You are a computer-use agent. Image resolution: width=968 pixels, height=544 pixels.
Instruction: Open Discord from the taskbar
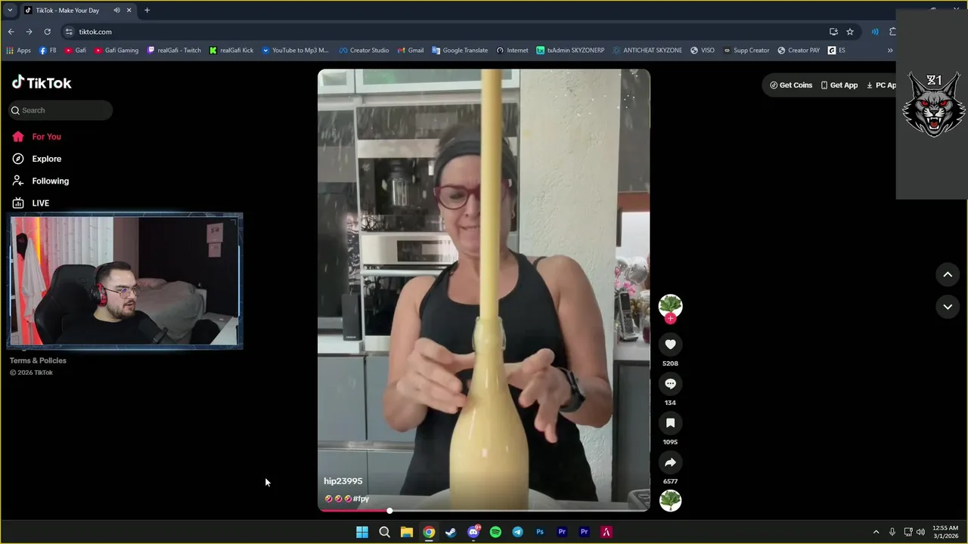[473, 532]
